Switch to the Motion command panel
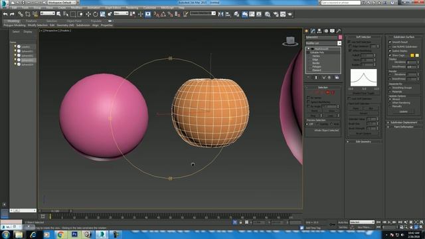Image resolution: width=425 pixels, height=239 pixels. pyautogui.click(x=326, y=31)
